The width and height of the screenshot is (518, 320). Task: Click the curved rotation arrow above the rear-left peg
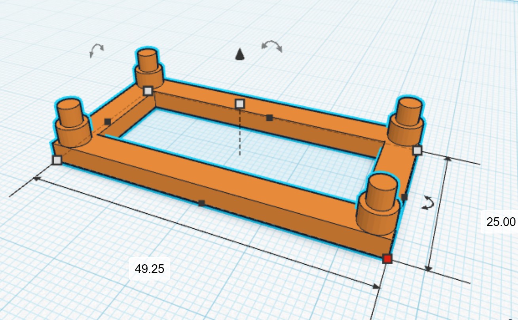pyautogui.click(x=96, y=50)
